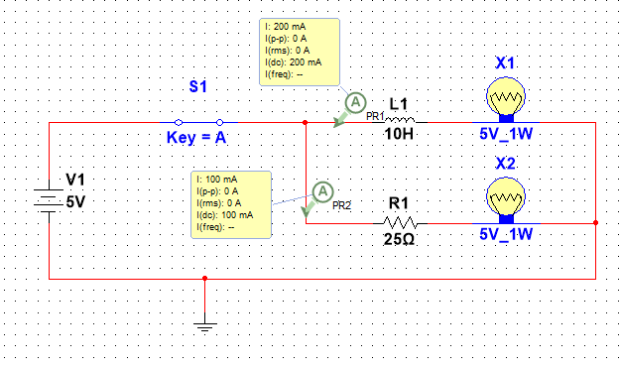The height and width of the screenshot is (368, 620).
Task: Select the 'PR1' probe label
Action: (x=375, y=116)
